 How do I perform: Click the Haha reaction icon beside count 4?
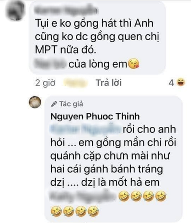[181, 82]
